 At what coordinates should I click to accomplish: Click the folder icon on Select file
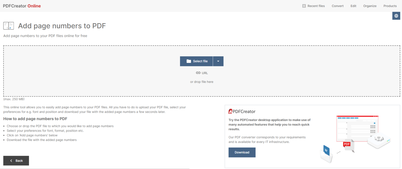[x=189, y=61]
